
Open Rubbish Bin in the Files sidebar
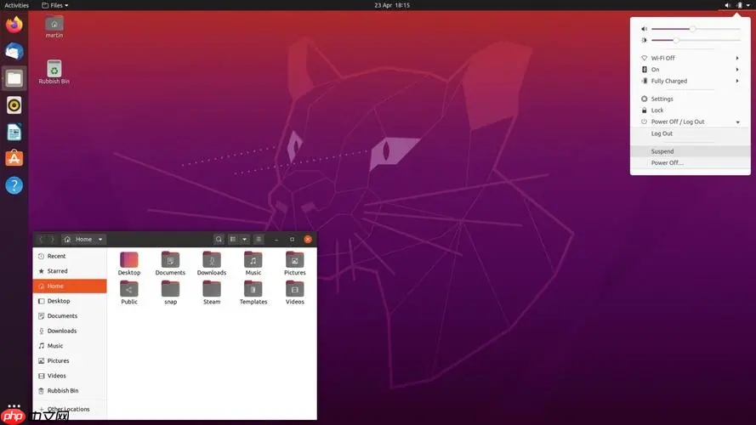click(x=70, y=391)
